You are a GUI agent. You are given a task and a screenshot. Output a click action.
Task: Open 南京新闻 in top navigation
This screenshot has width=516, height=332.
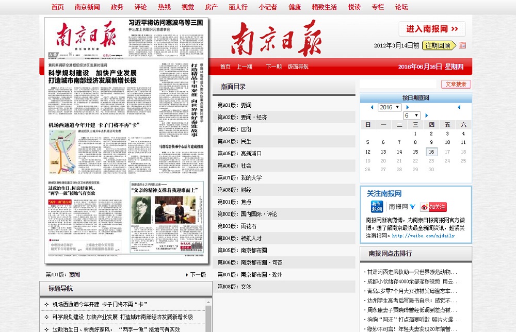point(87,7)
